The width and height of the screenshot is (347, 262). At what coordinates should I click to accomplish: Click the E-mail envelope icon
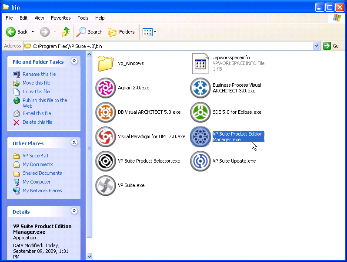[17, 114]
